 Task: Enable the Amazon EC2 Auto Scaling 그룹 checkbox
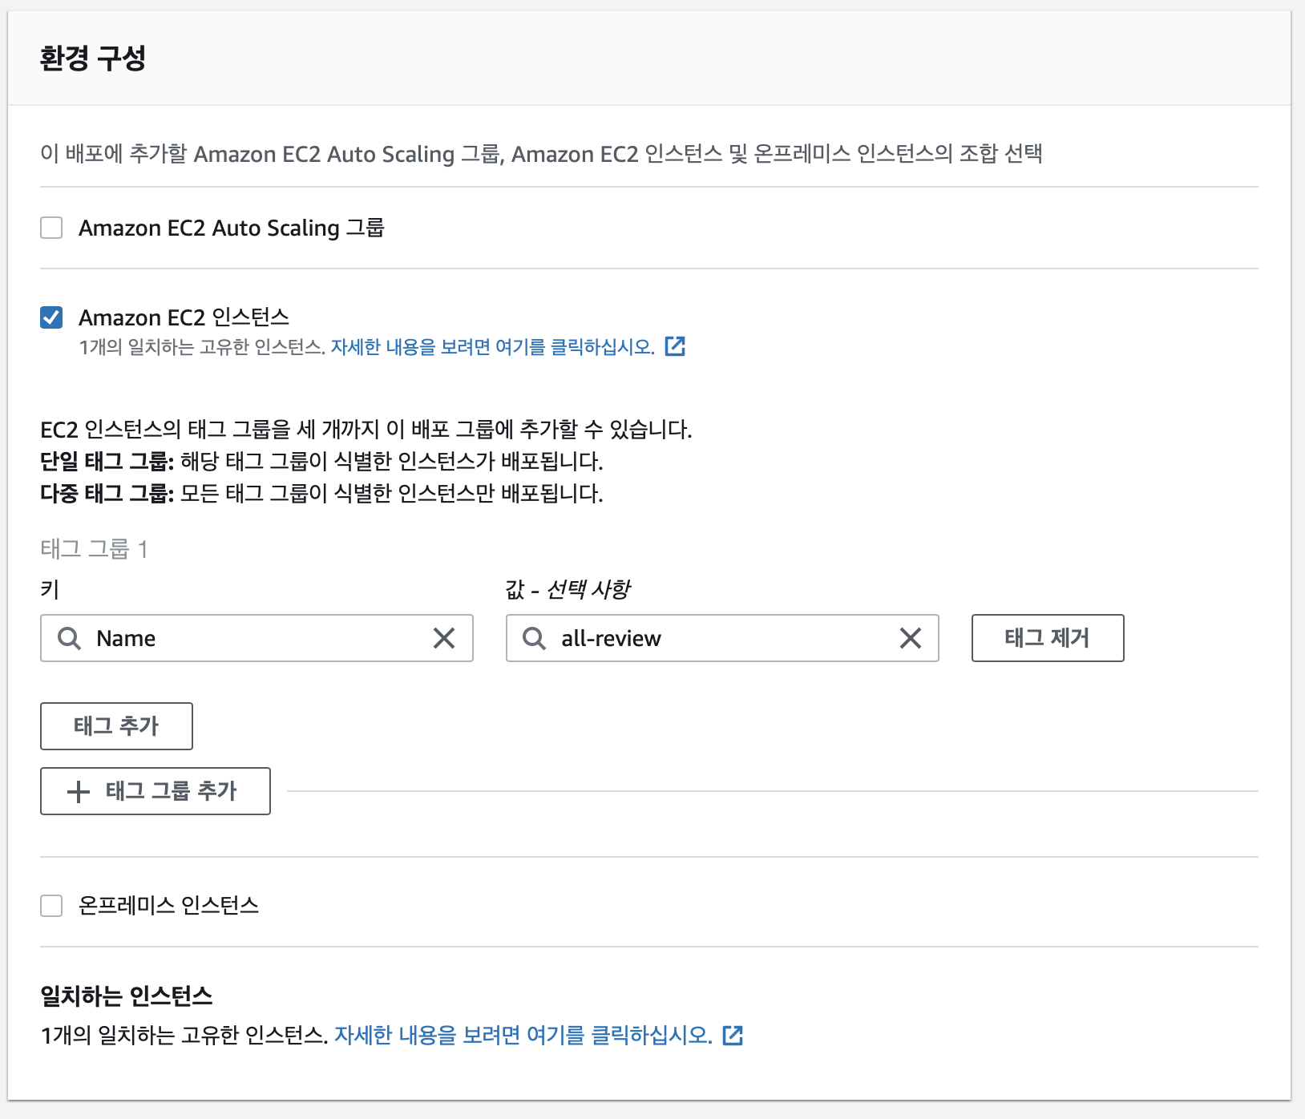click(x=51, y=228)
